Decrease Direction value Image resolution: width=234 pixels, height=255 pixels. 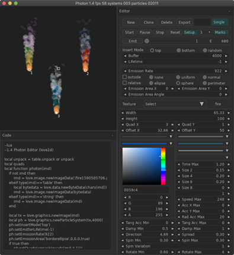(x=123, y=234)
